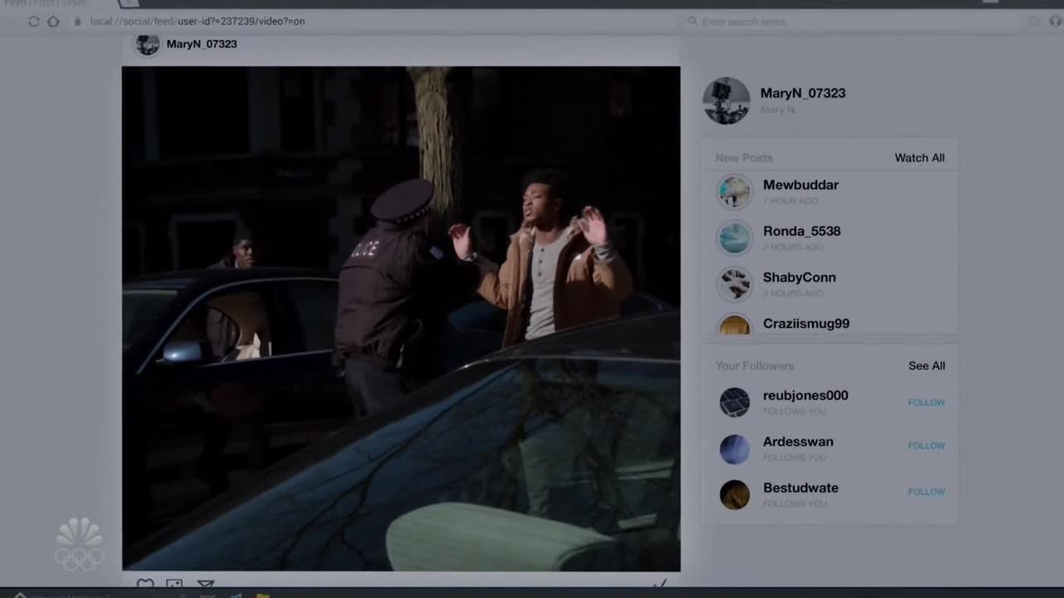Click MaryN_07323 name in sidebar profile
Viewport: 1064px width, 598px height.
tap(802, 93)
